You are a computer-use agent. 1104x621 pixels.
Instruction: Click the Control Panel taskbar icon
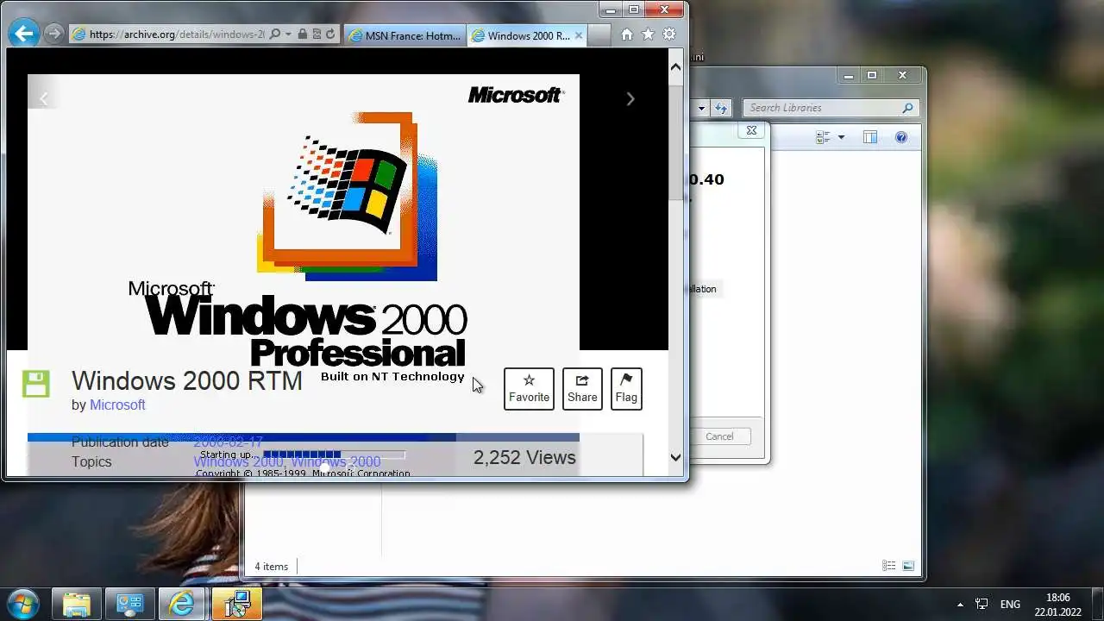tap(129, 605)
